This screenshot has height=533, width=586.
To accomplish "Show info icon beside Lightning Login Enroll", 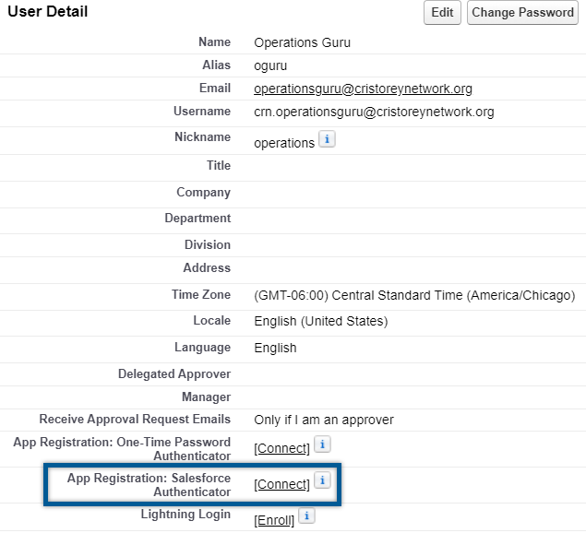I will pyautogui.click(x=306, y=515).
